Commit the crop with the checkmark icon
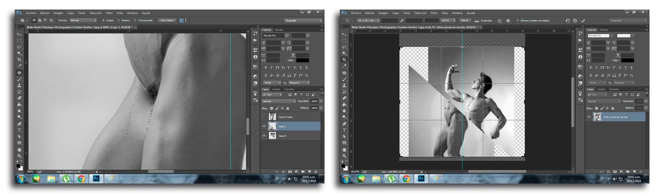Viewport: 663px width, 196px height. (583, 20)
